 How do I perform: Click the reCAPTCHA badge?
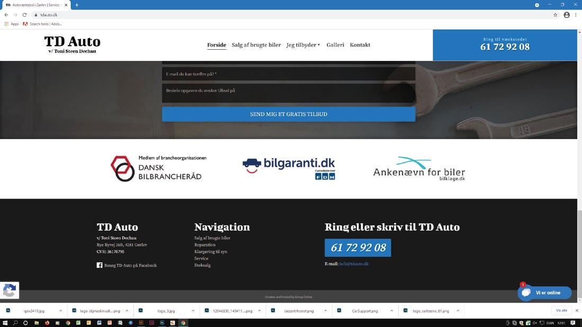(10, 290)
